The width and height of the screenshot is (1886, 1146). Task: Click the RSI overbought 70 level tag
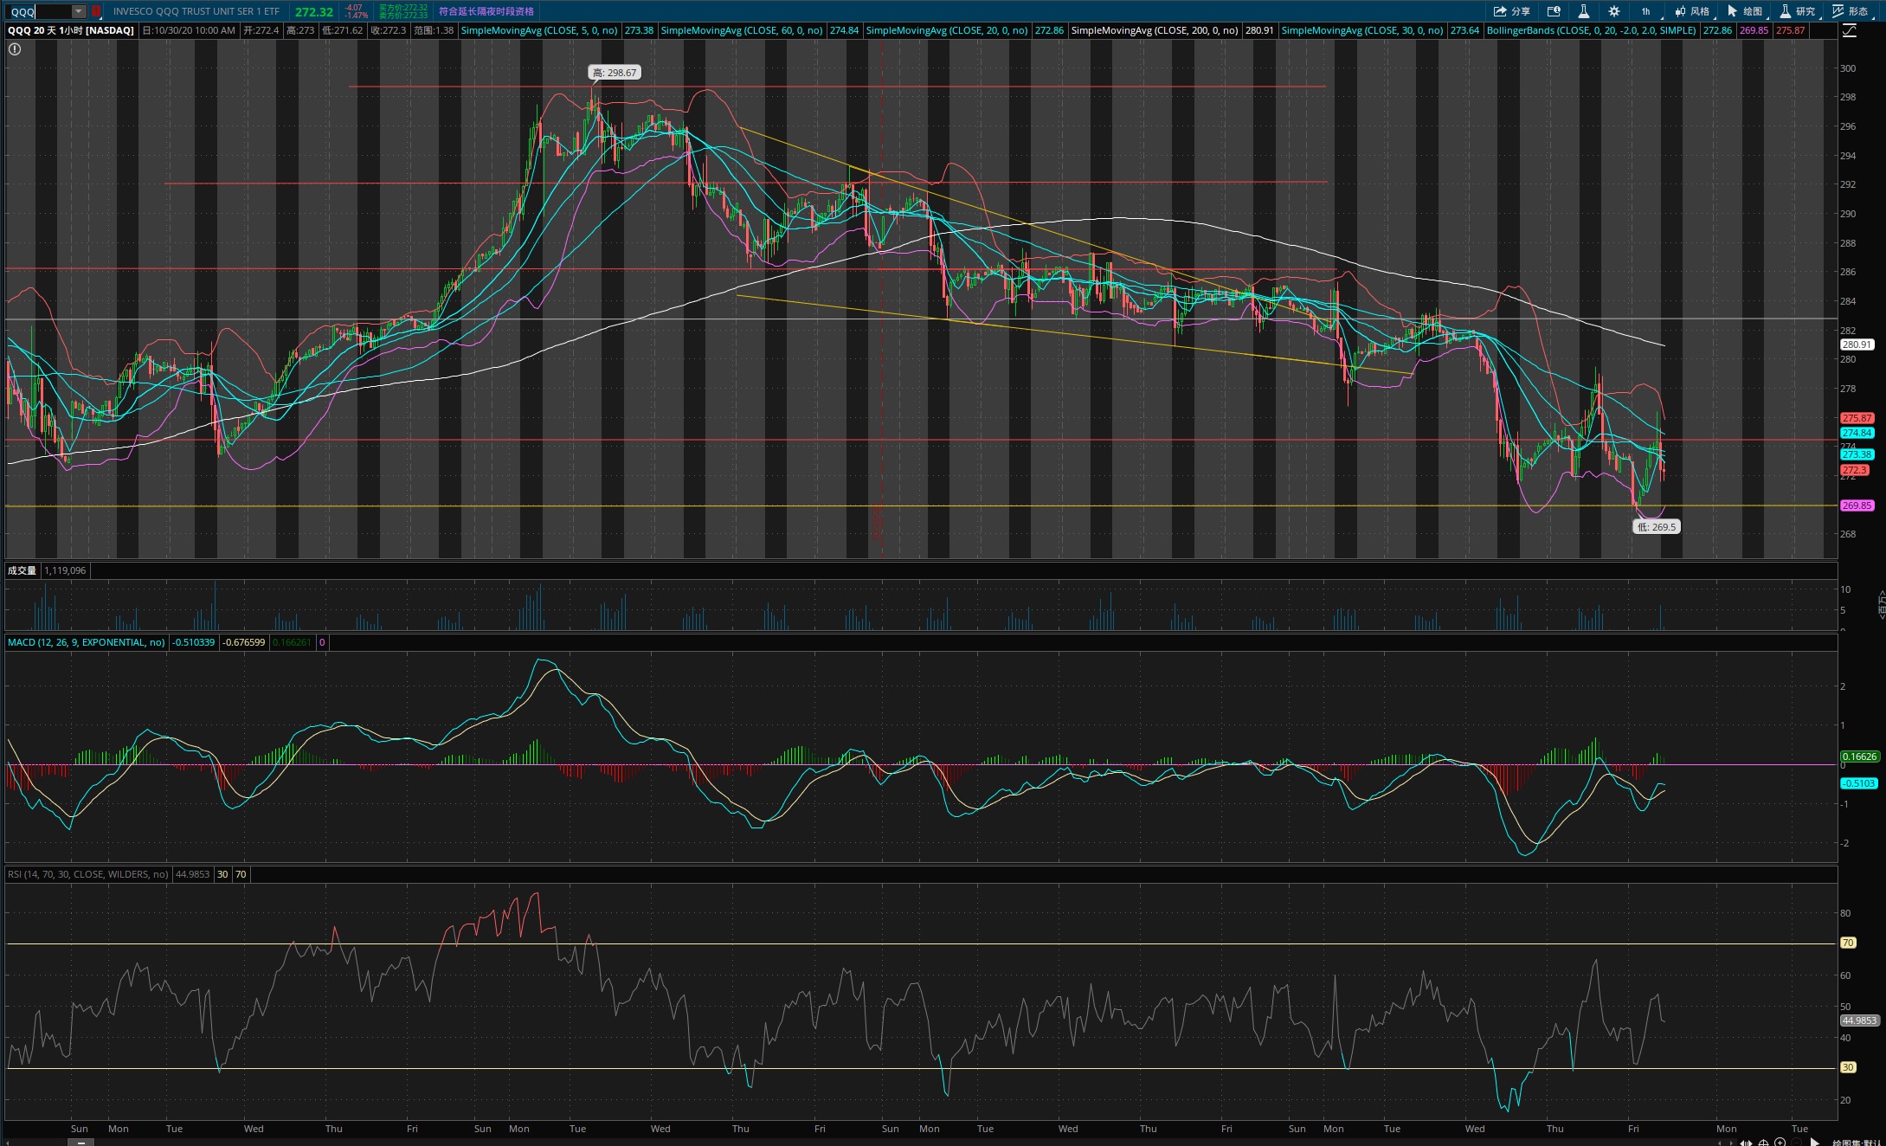point(1848,943)
